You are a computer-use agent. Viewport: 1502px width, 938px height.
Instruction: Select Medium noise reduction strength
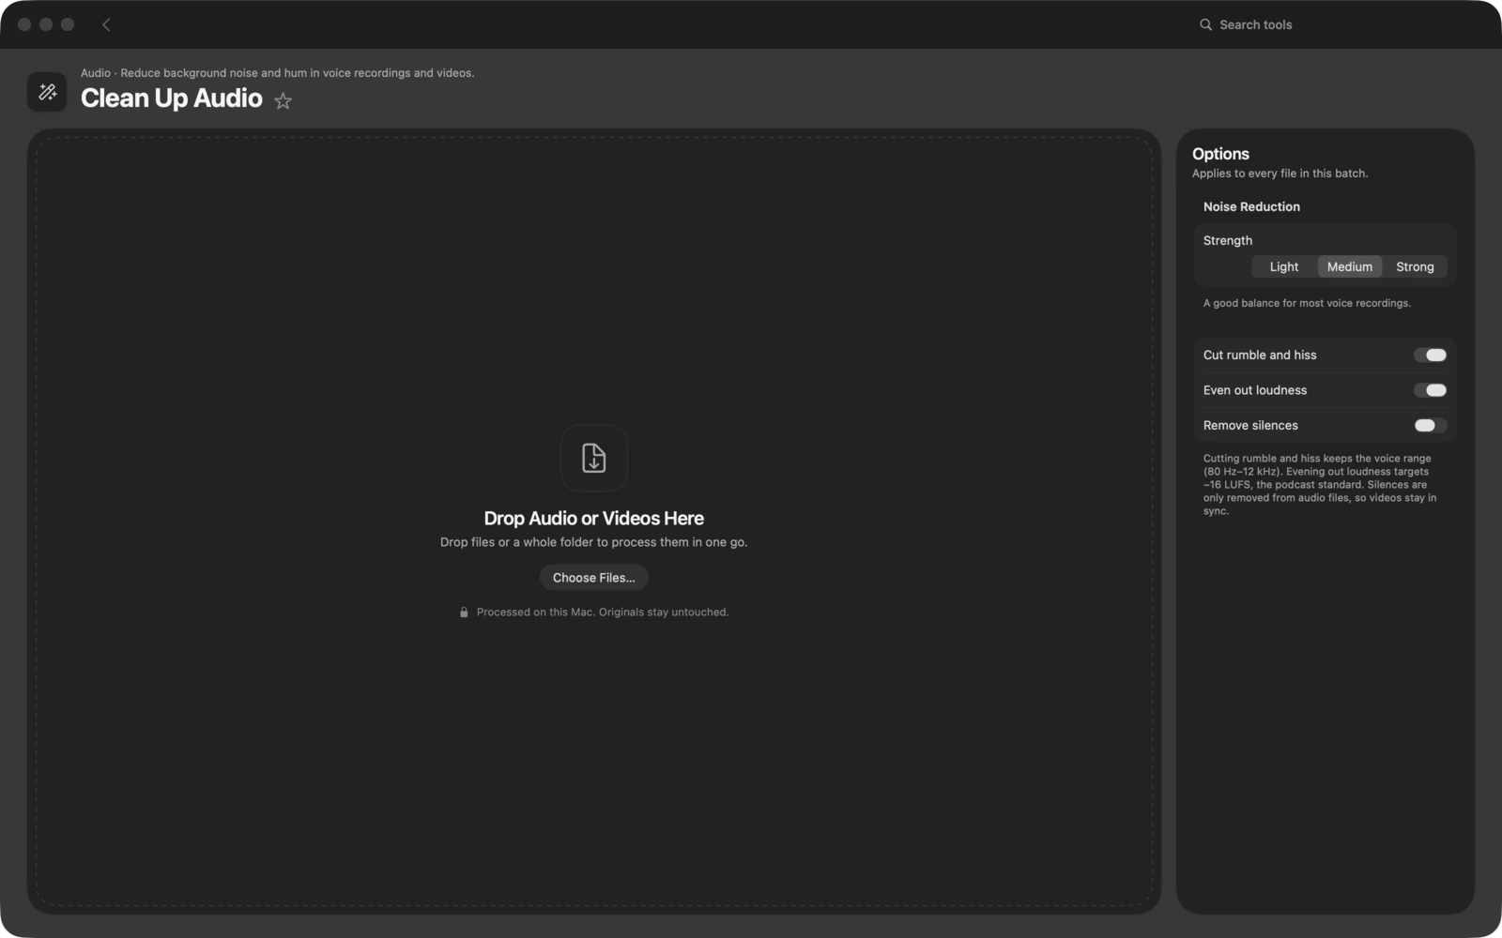click(x=1349, y=266)
